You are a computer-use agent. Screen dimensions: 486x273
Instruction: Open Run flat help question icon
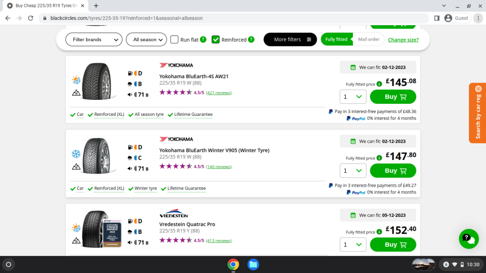pyautogui.click(x=203, y=40)
